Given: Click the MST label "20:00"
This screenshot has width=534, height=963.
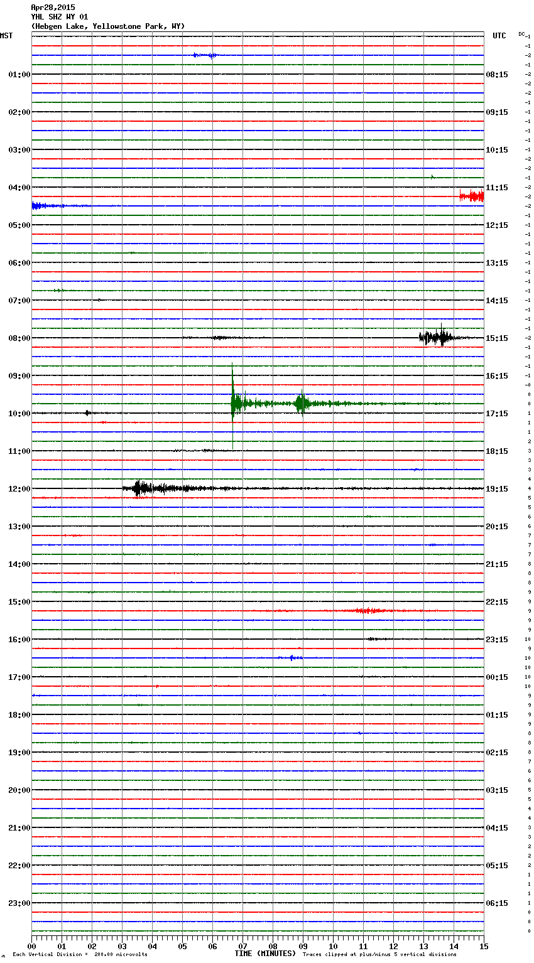Looking at the screenshot, I should pyautogui.click(x=19, y=790).
